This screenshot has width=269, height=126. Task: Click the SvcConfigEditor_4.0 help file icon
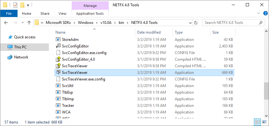pyautogui.click(x=58, y=59)
